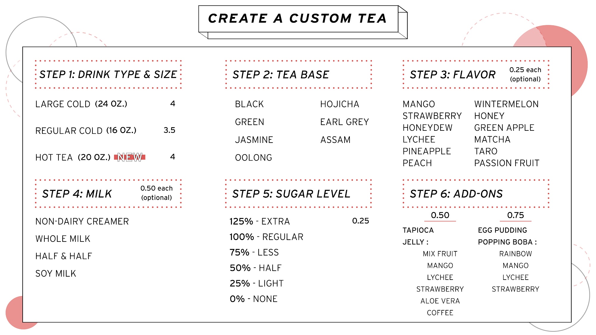This screenshot has height=335, width=596.
Task: Click the red NEW badge
Action: (x=130, y=157)
